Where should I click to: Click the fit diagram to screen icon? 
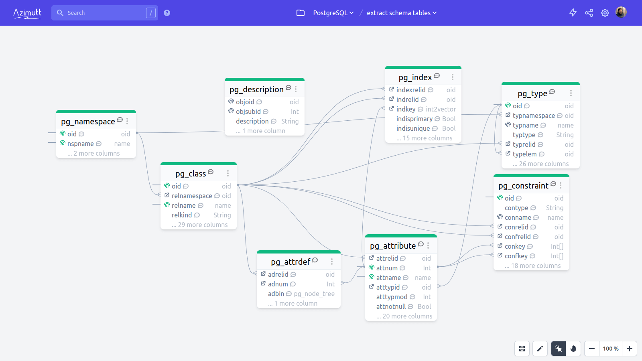tap(522, 349)
